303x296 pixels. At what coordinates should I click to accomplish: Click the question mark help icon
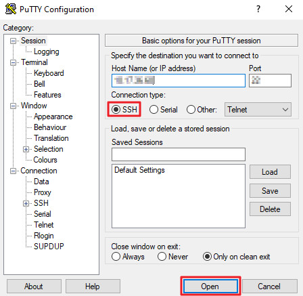click(x=258, y=9)
